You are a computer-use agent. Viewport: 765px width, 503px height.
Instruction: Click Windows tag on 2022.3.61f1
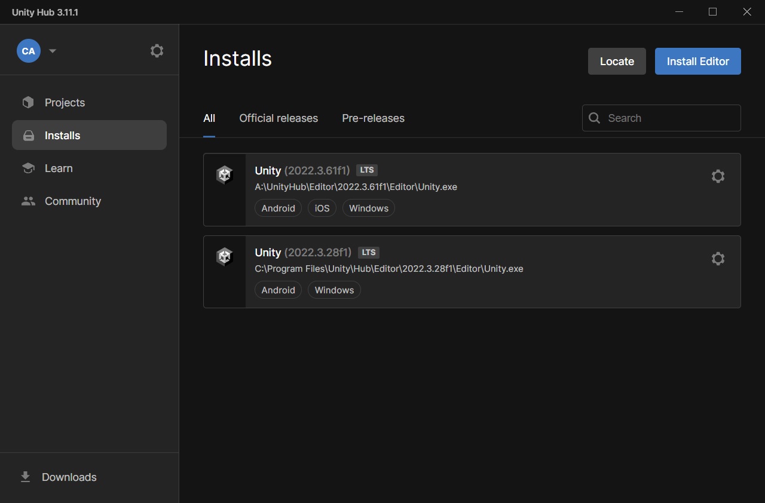click(369, 208)
